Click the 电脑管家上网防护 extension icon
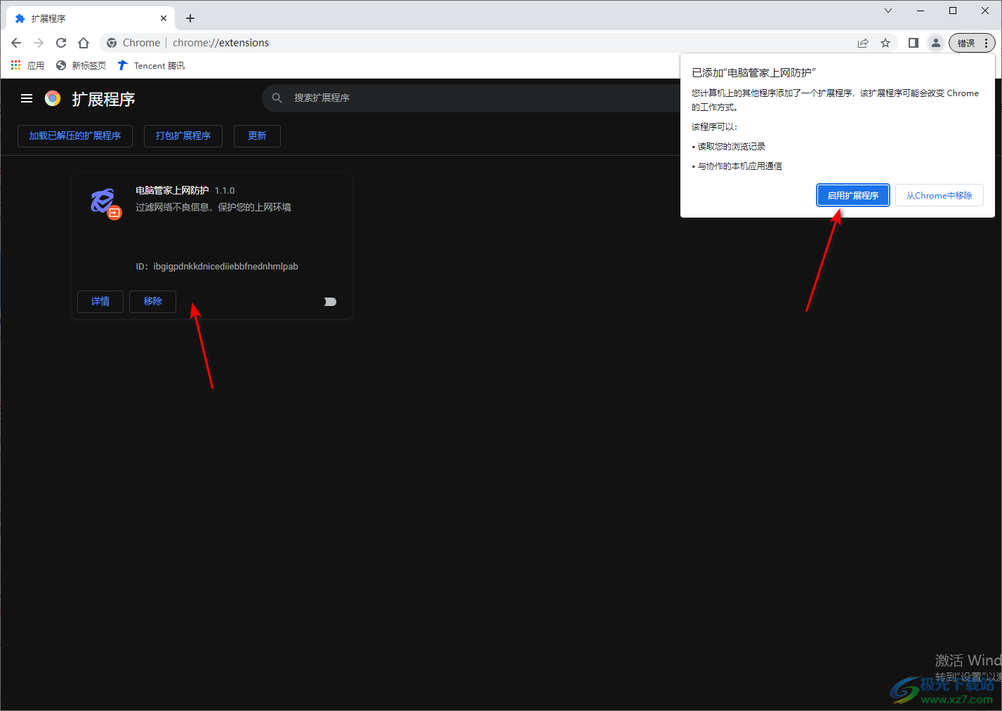Image resolution: width=1002 pixels, height=711 pixels. [x=105, y=203]
